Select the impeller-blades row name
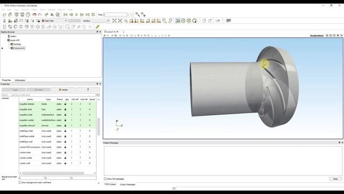The height and width of the screenshot is (194, 344). 27,104
